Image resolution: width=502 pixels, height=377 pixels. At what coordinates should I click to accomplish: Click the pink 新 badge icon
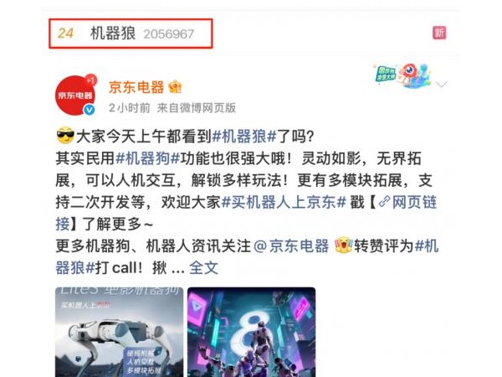[x=439, y=33]
